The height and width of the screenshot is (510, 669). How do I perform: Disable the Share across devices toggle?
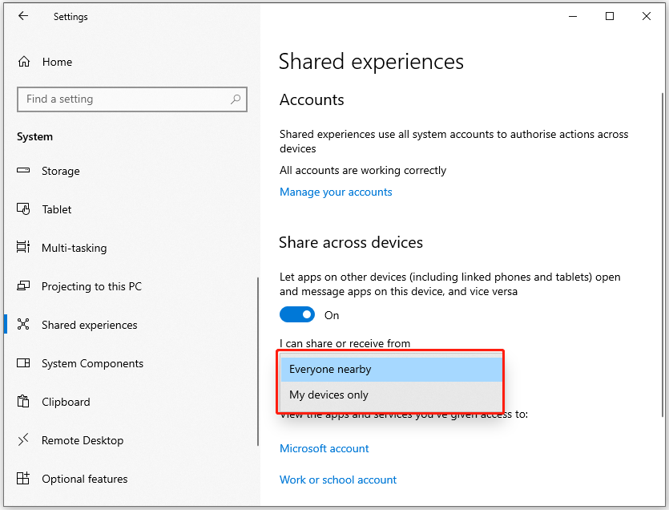click(297, 314)
